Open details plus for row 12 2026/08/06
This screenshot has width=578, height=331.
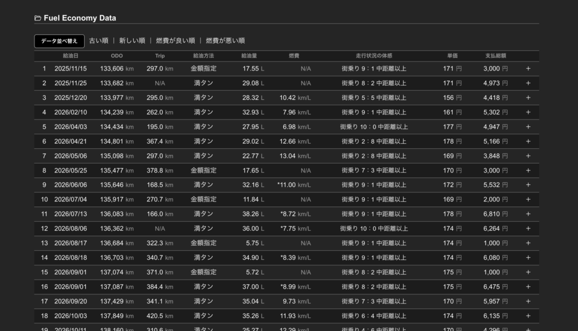[528, 228]
